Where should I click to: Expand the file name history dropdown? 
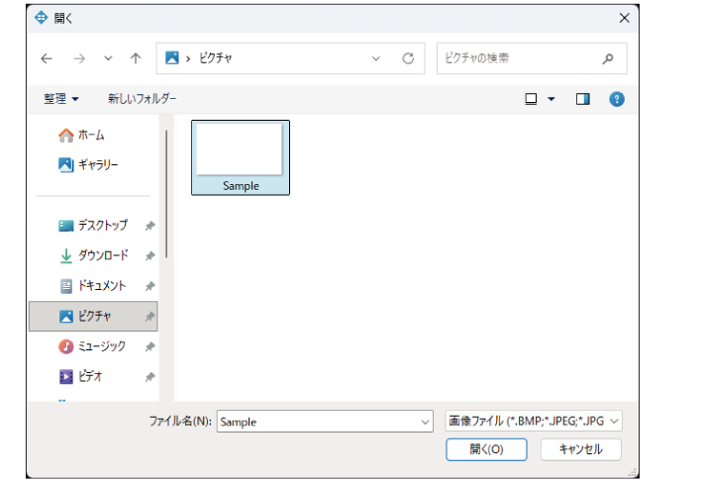(x=425, y=422)
